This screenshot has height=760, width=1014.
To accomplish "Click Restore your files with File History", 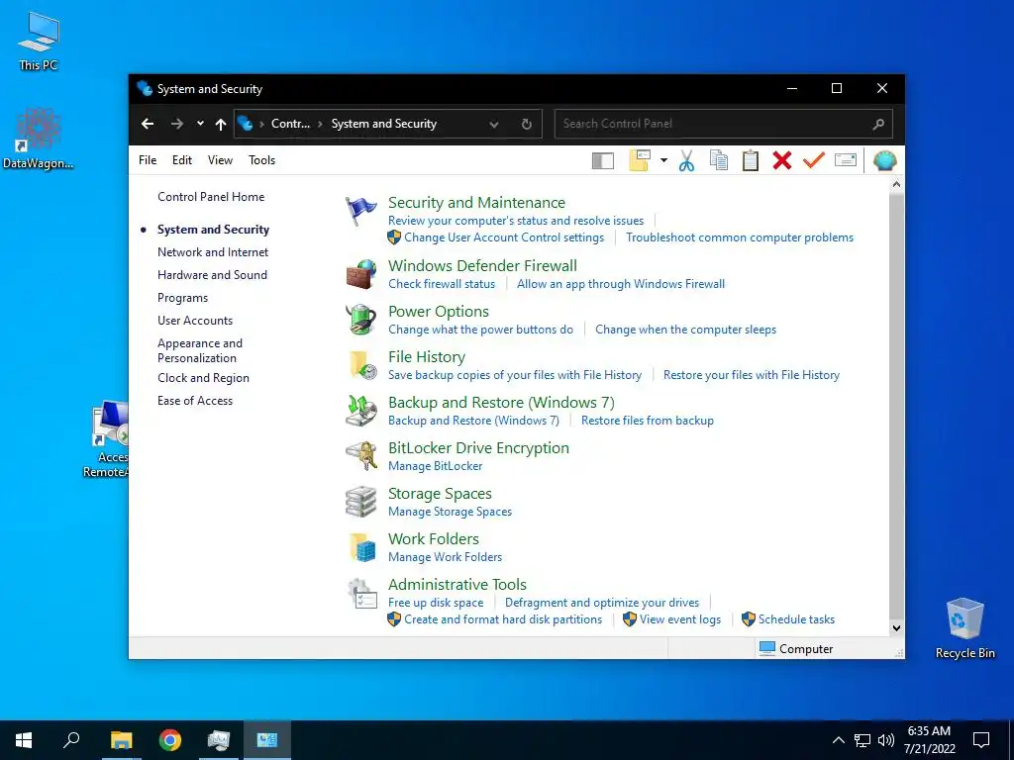I will (x=752, y=375).
